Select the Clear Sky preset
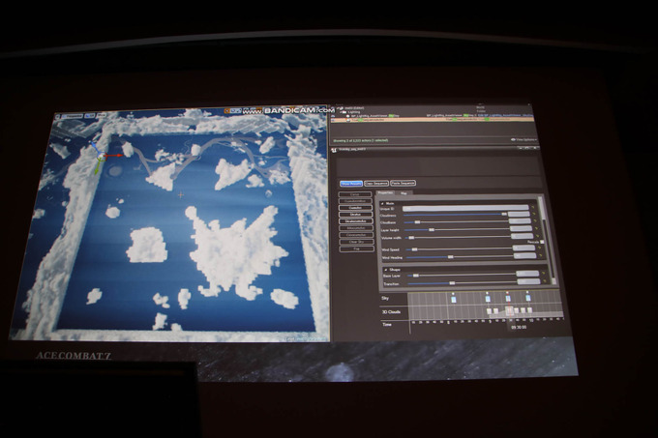Screen dimensions: 658x438 coord(356,242)
